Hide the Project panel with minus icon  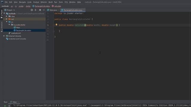[x=44, y=10]
